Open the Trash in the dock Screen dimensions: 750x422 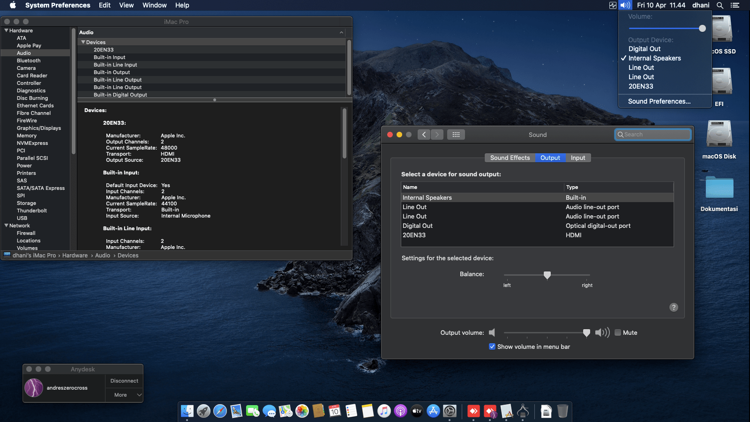click(x=562, y=411)
